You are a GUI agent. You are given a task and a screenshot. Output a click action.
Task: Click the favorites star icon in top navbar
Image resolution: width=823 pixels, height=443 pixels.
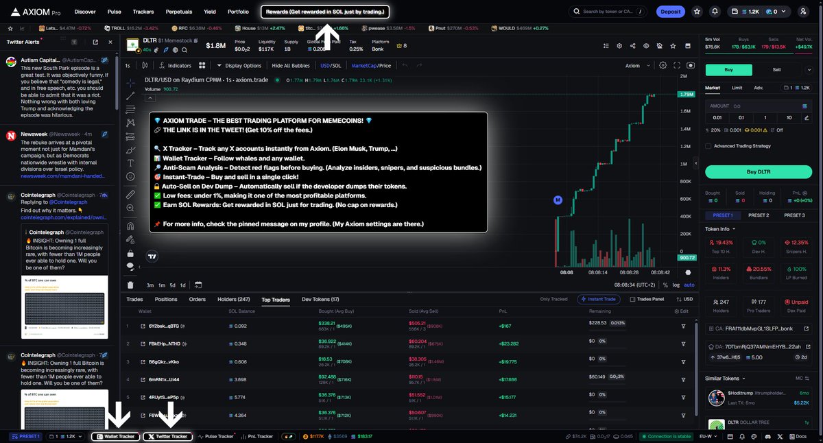coord(697,12)
